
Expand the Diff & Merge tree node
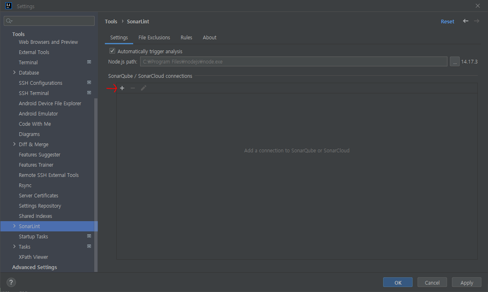pos(14,144)
